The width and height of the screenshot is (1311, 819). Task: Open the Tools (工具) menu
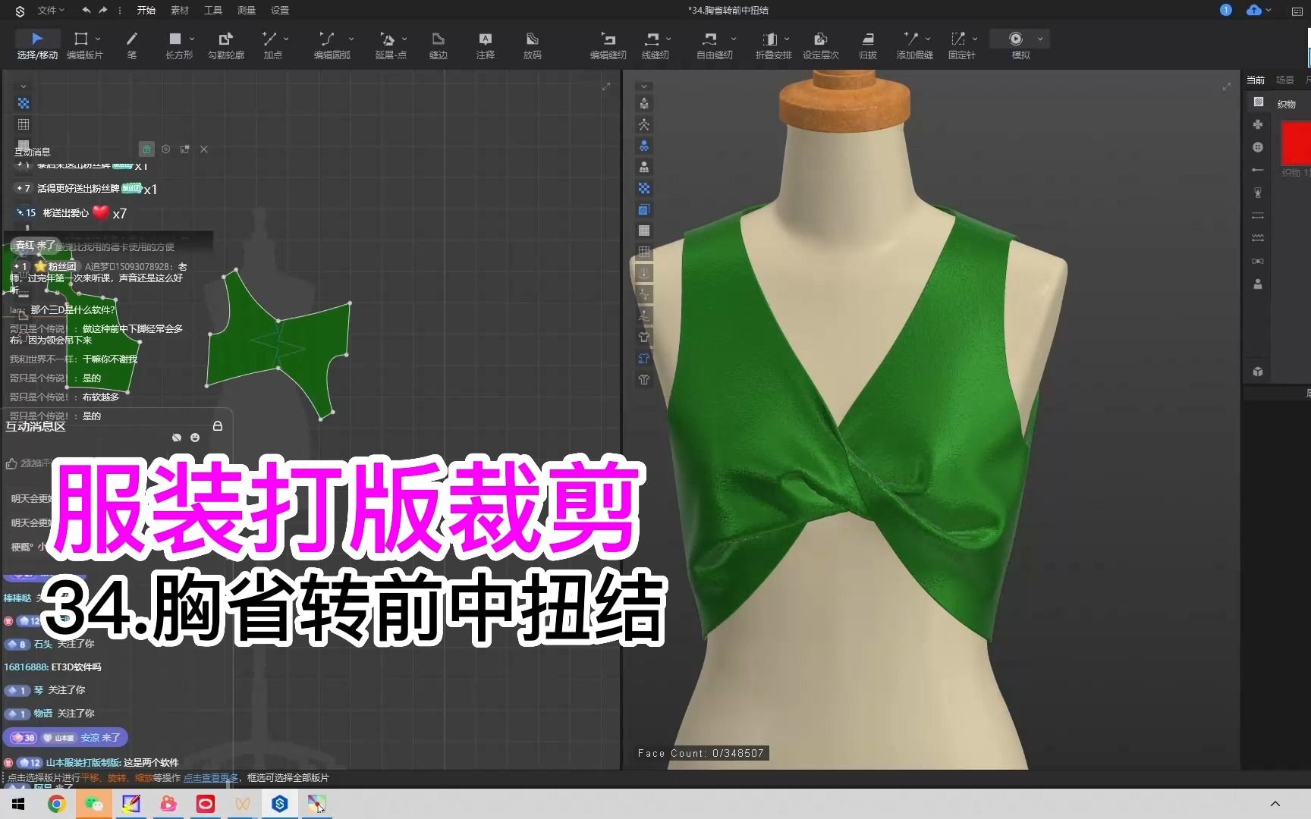[212, 10]
